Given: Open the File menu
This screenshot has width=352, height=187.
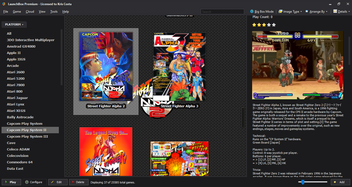Looking at the screenshot, I should (6, 12).
